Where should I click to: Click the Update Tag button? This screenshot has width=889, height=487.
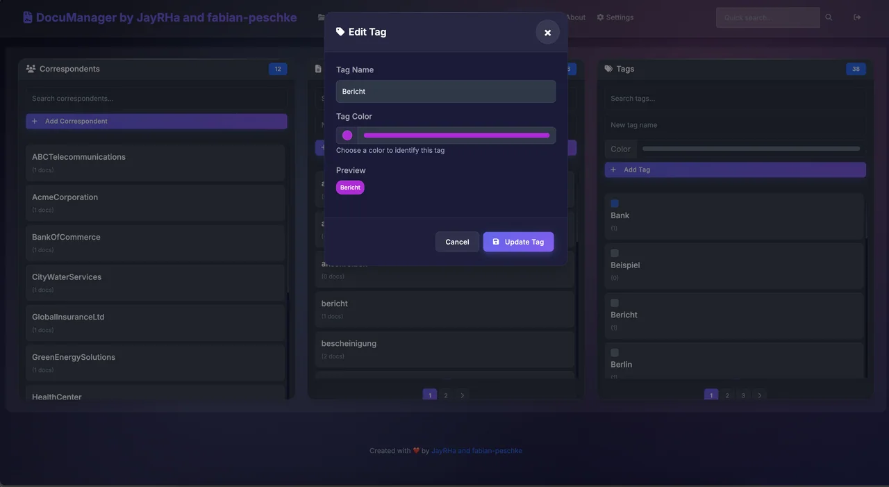pyautogui.click(x=519, y=242)
